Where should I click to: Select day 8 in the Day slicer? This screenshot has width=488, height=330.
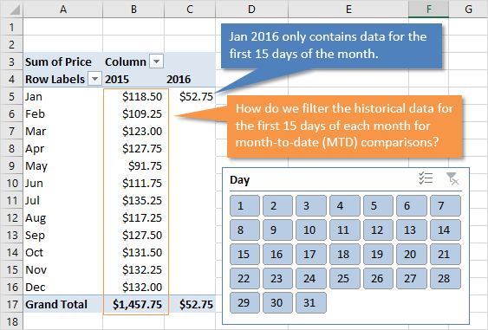coord(244,230)
